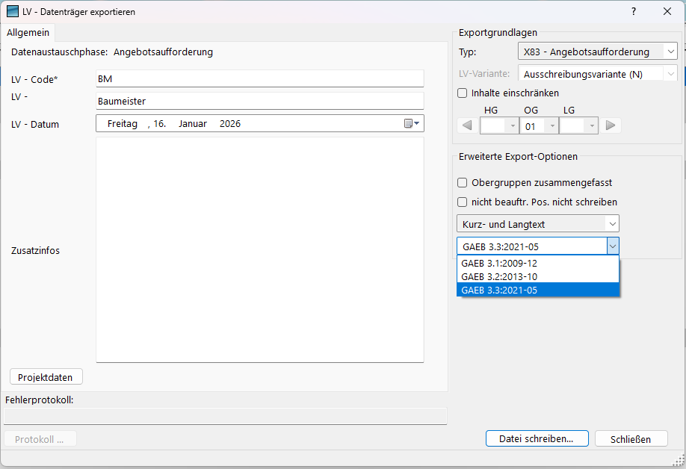Viewport: 686px width, 469px height.
Task: Toggle Obergruppen zusammengefasst checkbox
Action: tap(462, 183)
